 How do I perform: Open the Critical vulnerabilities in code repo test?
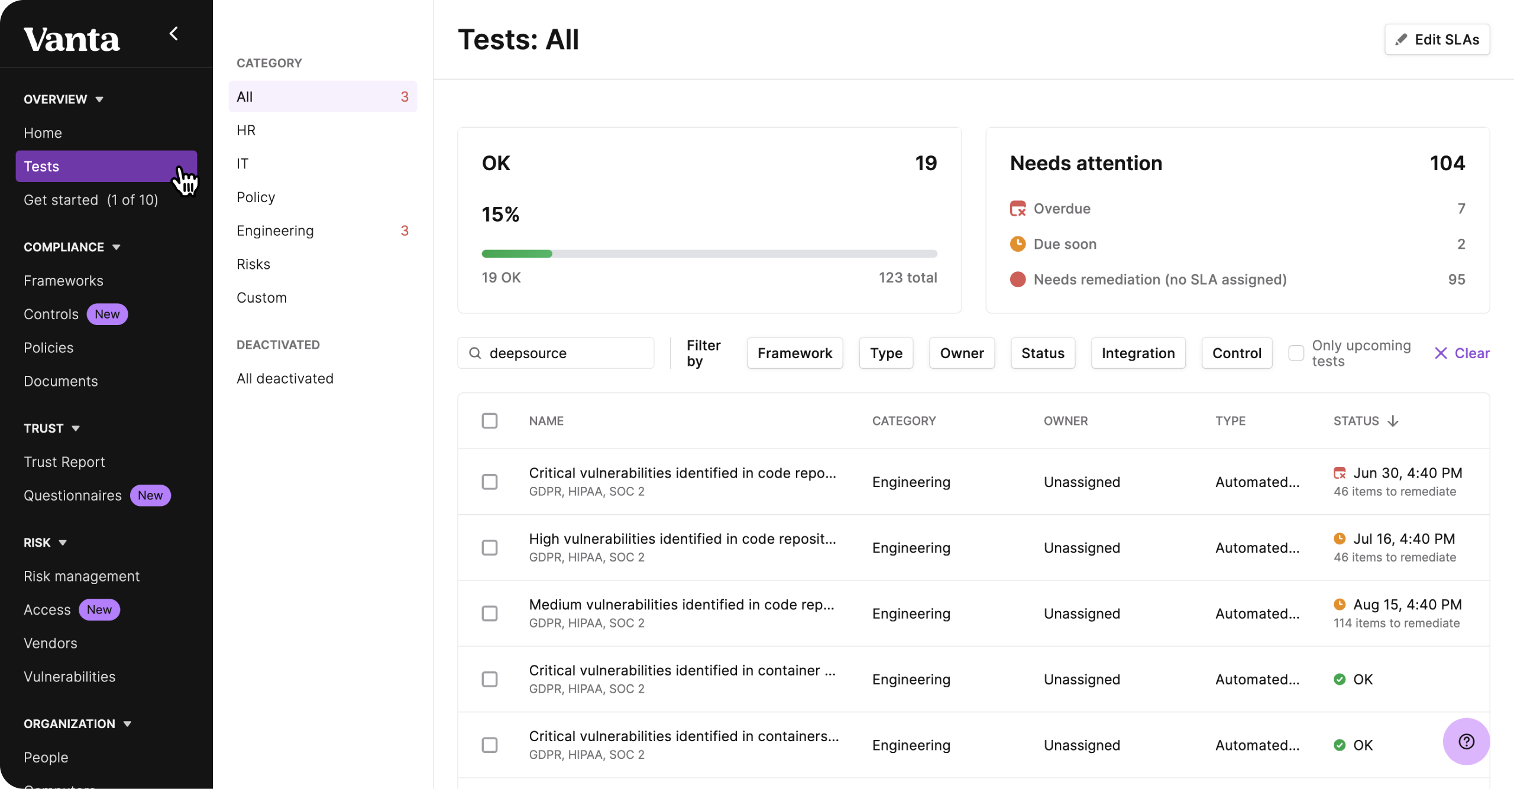coord(682,473)
